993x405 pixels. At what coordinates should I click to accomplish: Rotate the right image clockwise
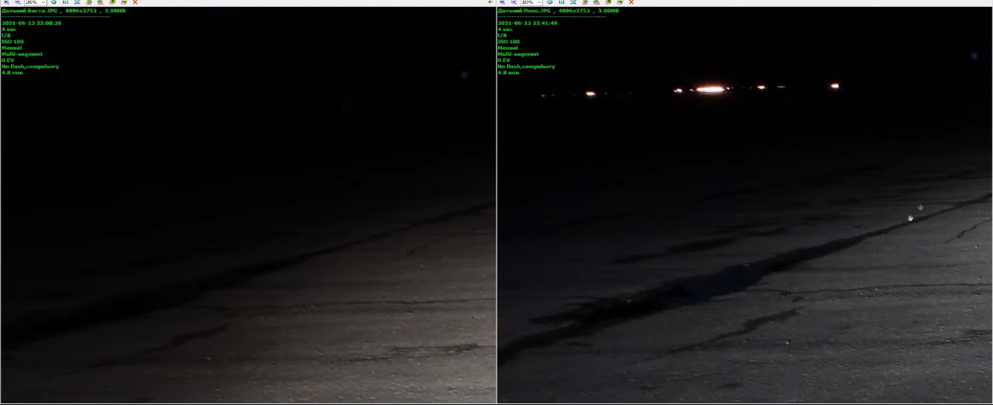[x=597, y=2]
